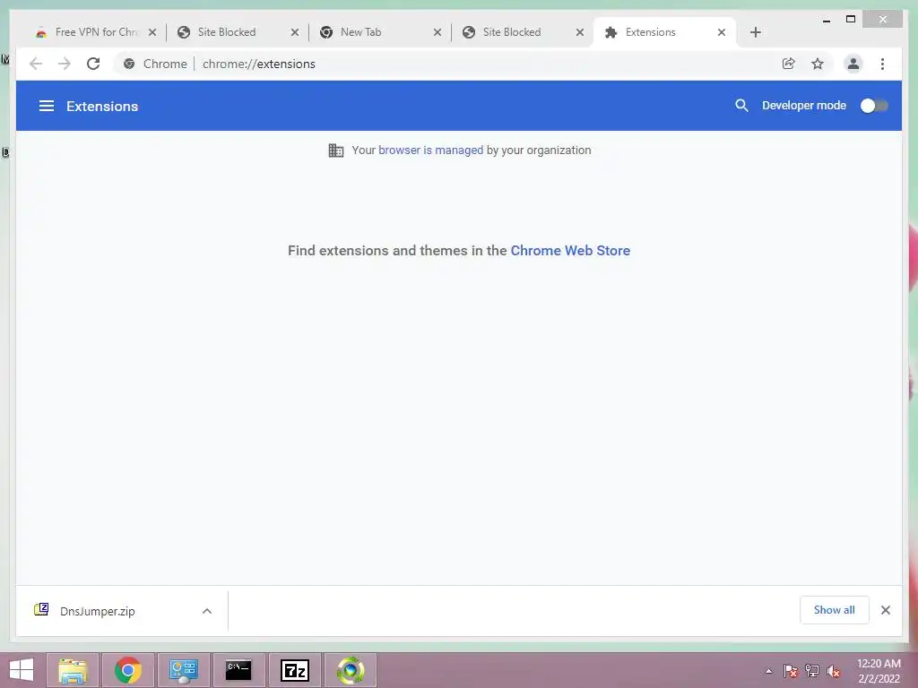
Task: Reload the extensions page
Action: coord(93,64)
